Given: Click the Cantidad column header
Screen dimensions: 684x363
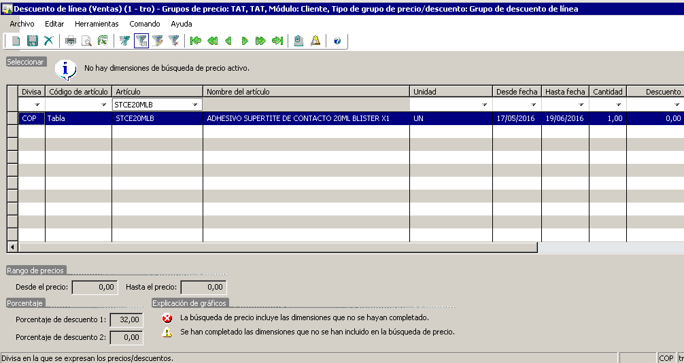Looking at the screenshot, I should coord(608,92).
